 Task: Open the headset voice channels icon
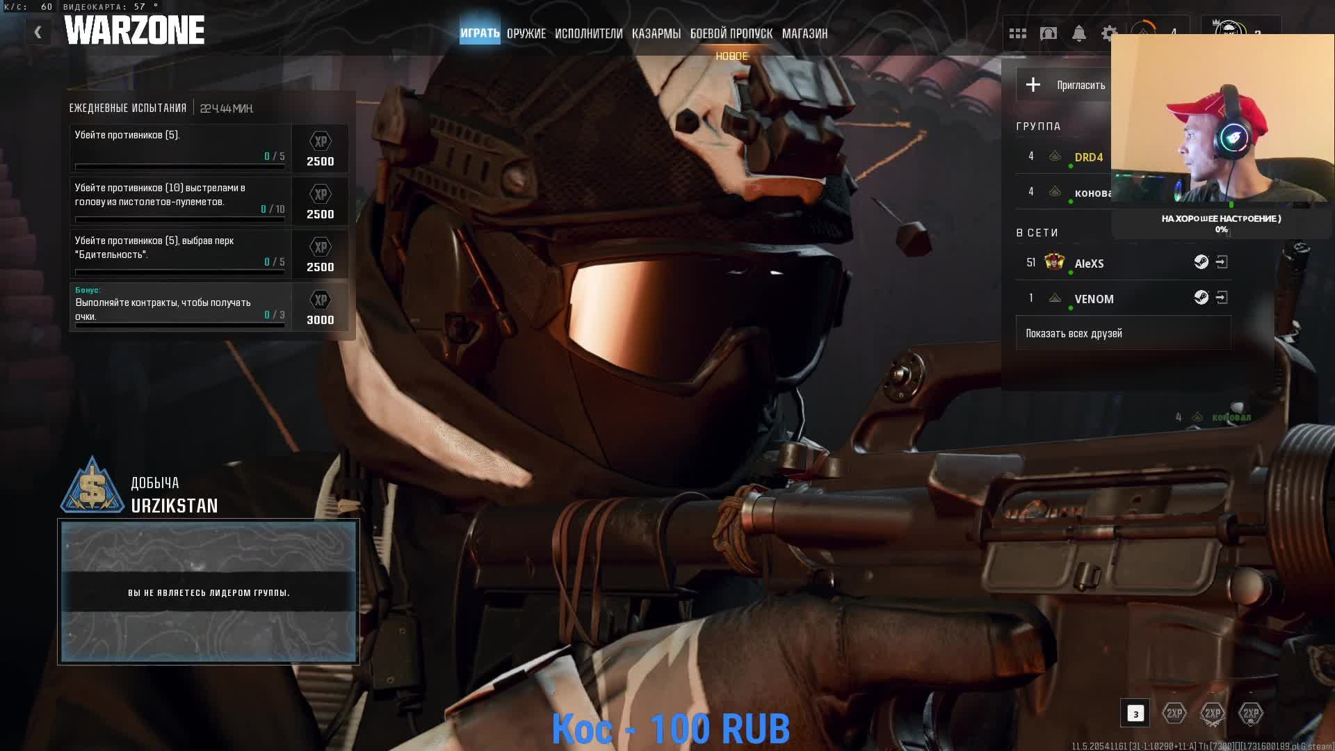(x=1049, y=33)
